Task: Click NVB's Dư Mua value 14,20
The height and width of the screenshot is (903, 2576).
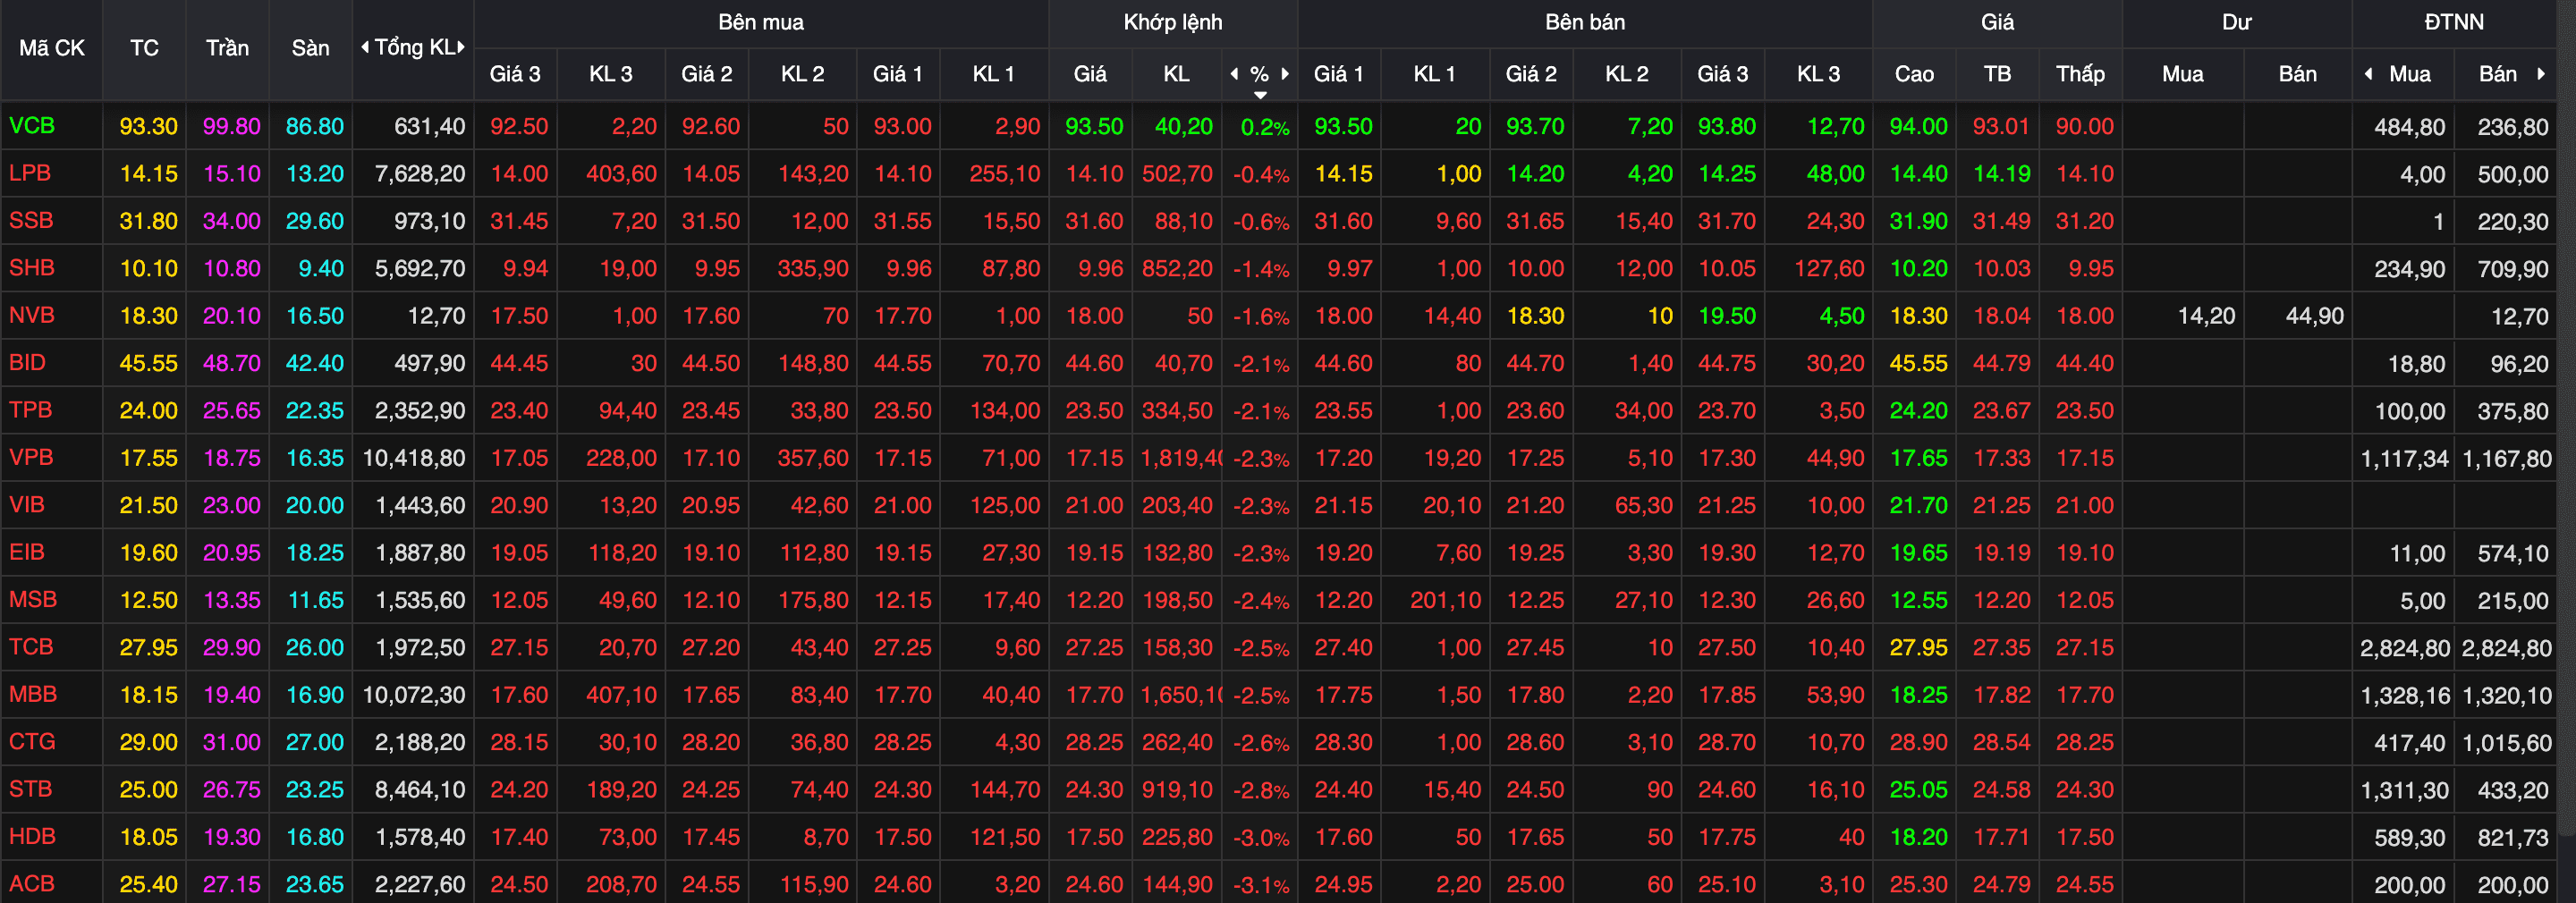Action: coord(2206,316)
